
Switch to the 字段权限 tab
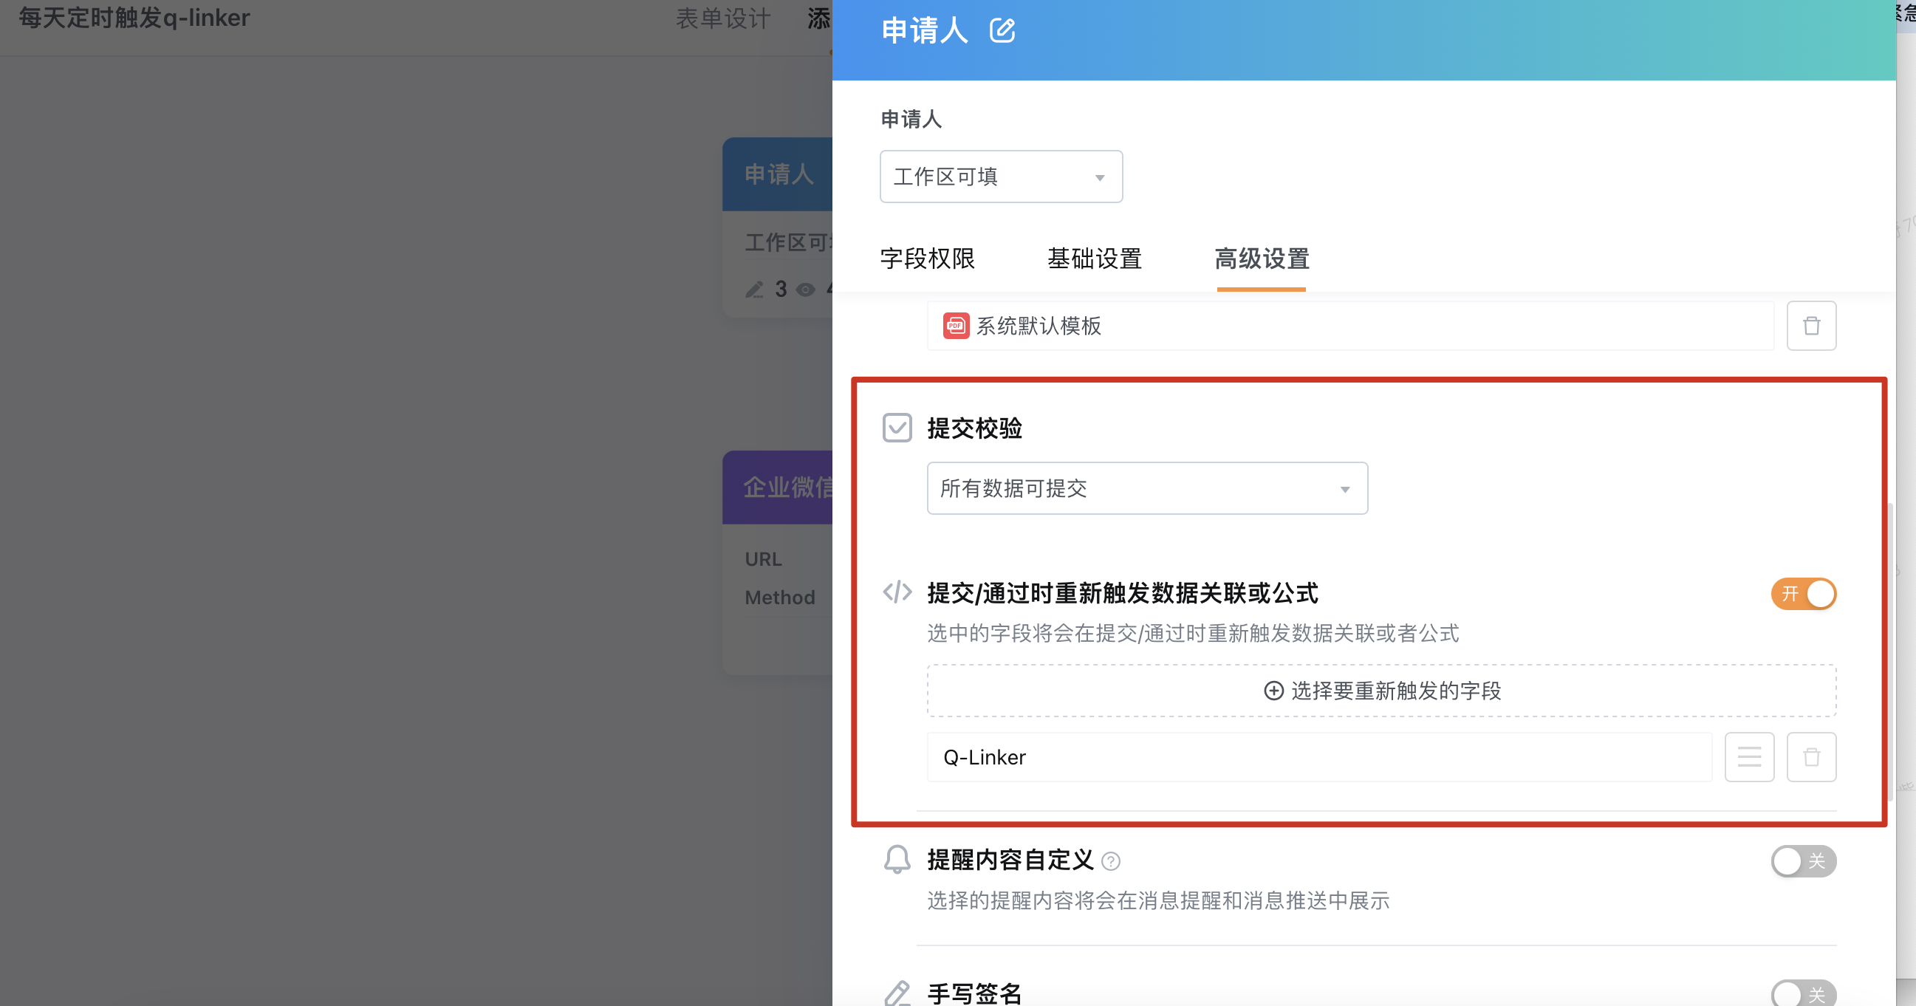927,259
